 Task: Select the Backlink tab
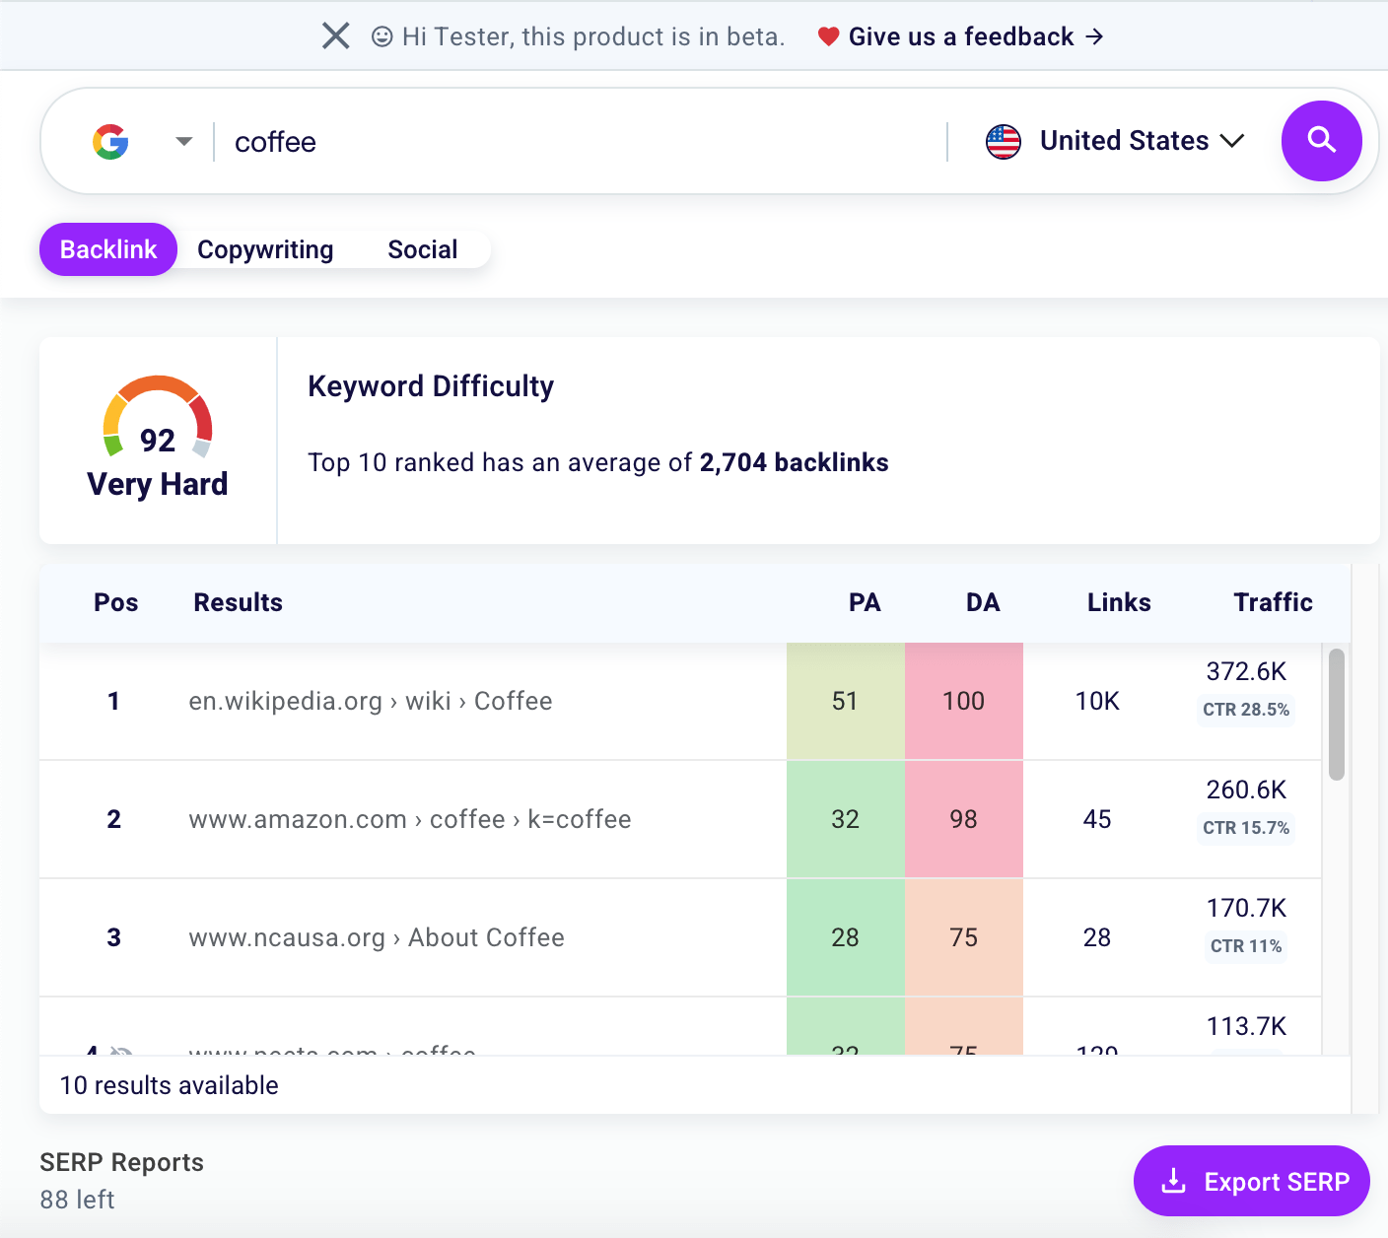tap(107, 249)
